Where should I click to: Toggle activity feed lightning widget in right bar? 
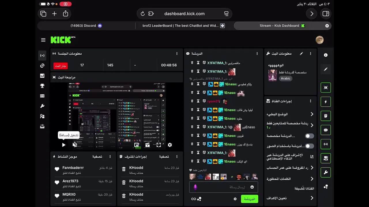point(326,102)
